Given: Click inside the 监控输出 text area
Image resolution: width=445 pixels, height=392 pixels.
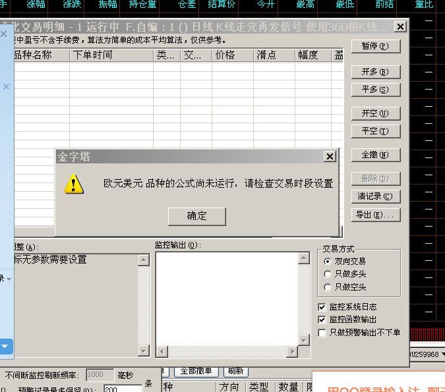Looking at the screenshot, I should click(227, 298).
